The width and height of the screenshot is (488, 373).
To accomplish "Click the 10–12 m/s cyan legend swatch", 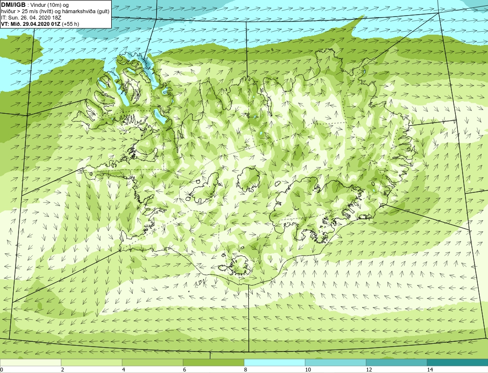I will pos(336,362).
